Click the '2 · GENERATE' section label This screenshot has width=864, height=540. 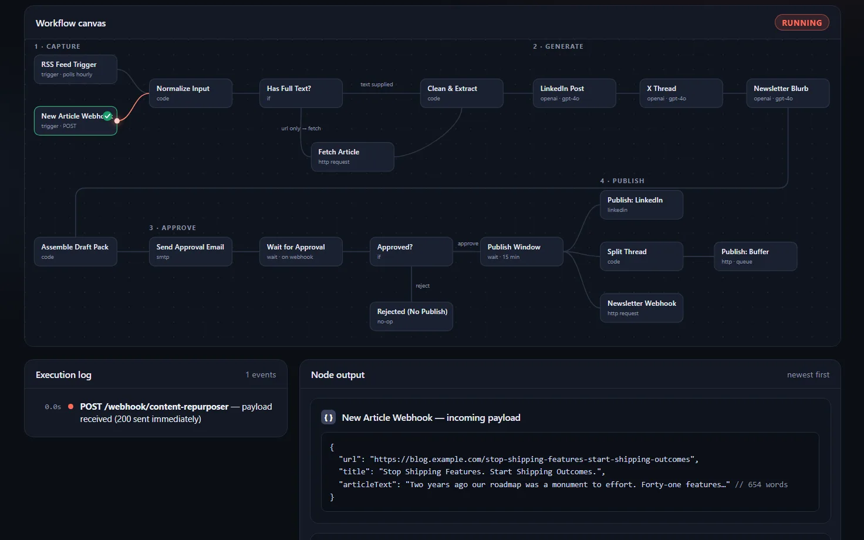[558, 46]
